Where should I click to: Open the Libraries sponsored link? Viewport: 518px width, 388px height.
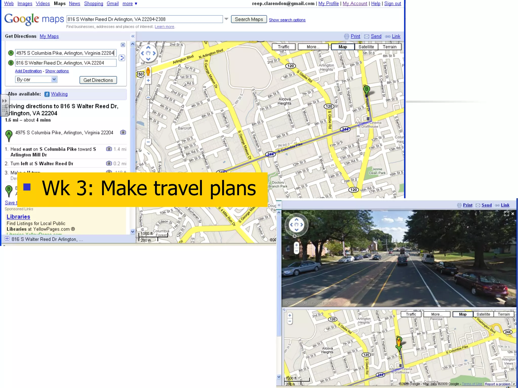[18, 217]
